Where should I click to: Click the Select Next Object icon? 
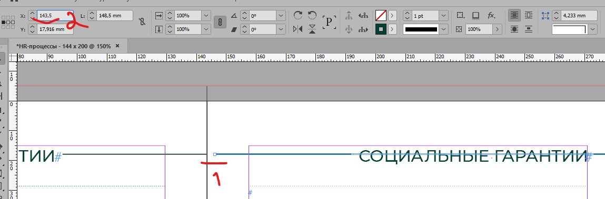coord(363,29)
